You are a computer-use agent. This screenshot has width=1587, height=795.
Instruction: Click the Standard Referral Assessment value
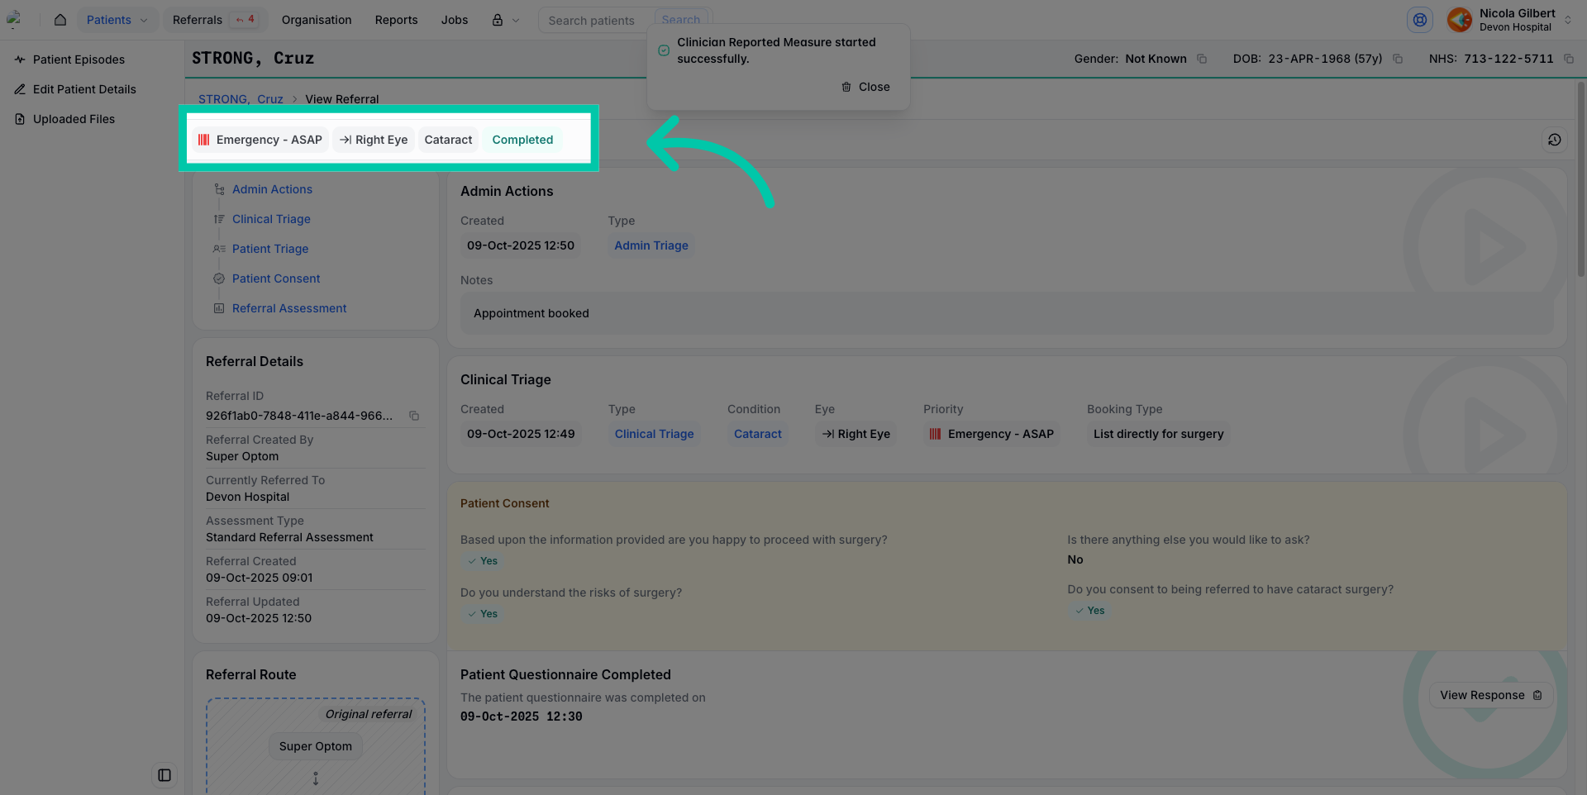pyautogui.click(x=289, y=537)
